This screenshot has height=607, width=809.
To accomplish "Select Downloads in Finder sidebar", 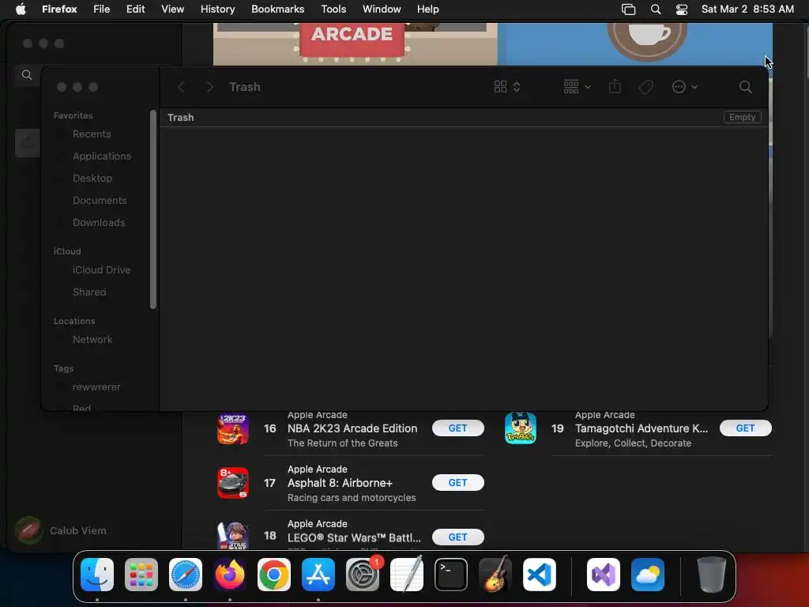I will [99, 223].
